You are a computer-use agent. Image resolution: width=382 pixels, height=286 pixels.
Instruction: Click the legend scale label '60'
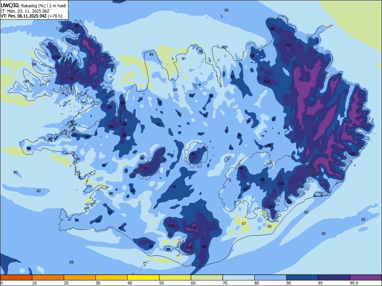tap(193, 283)
